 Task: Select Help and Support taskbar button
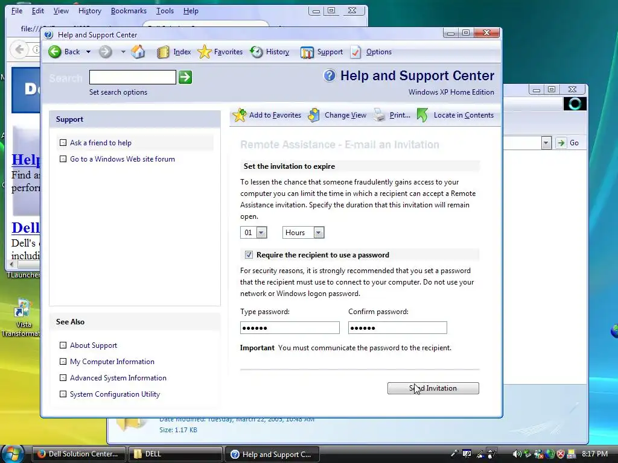pyautogui.click(x=272, y=454)
